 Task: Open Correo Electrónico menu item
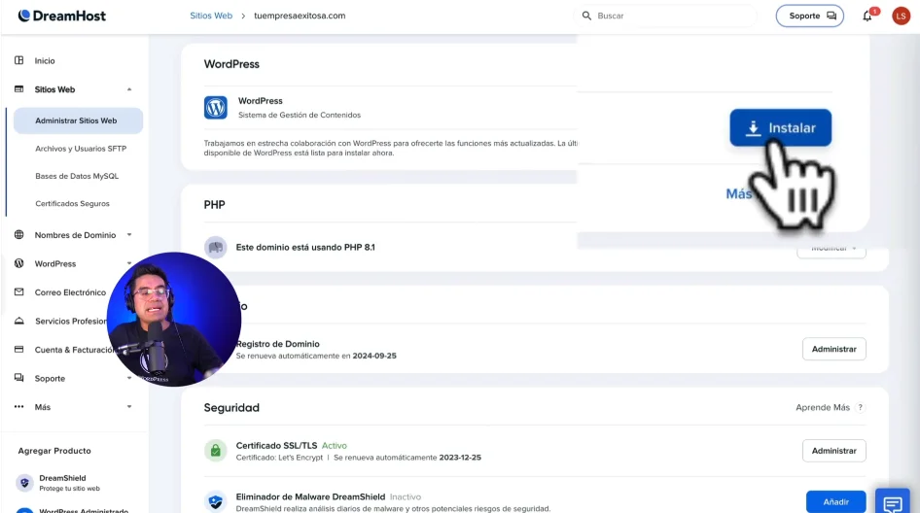(x=70, y=292)
